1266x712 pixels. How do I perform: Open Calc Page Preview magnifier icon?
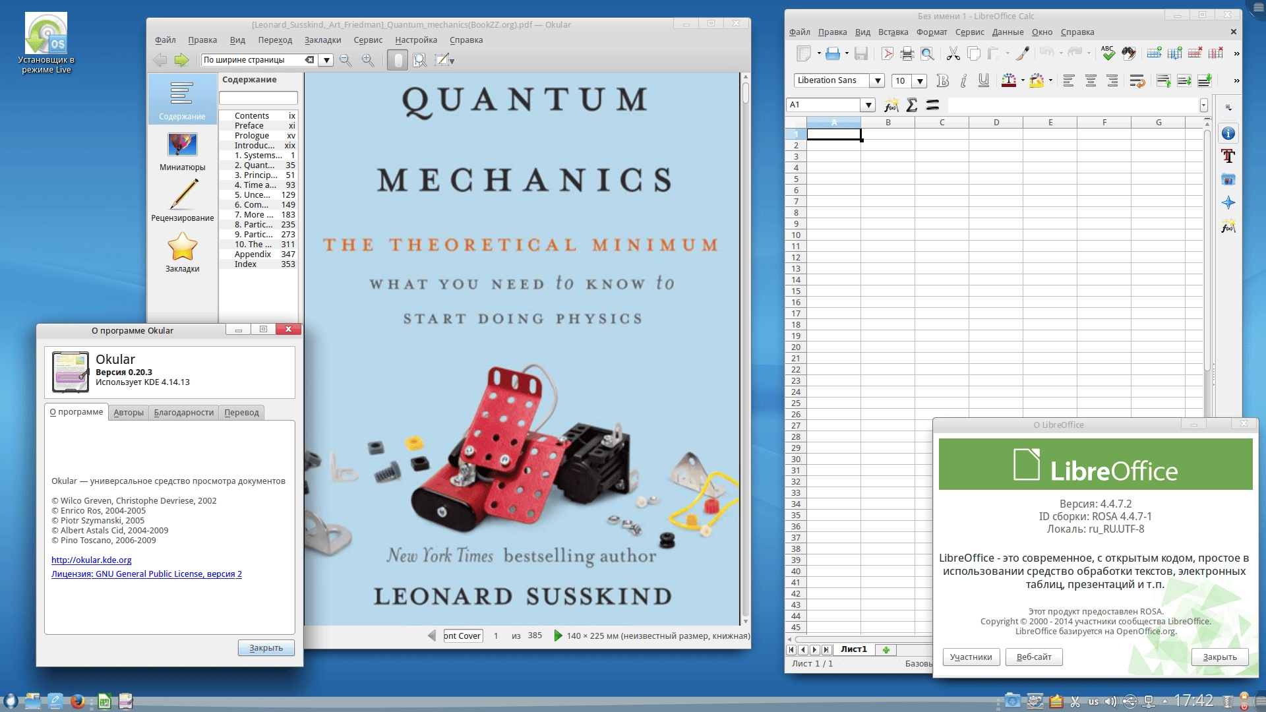point(927,53)
